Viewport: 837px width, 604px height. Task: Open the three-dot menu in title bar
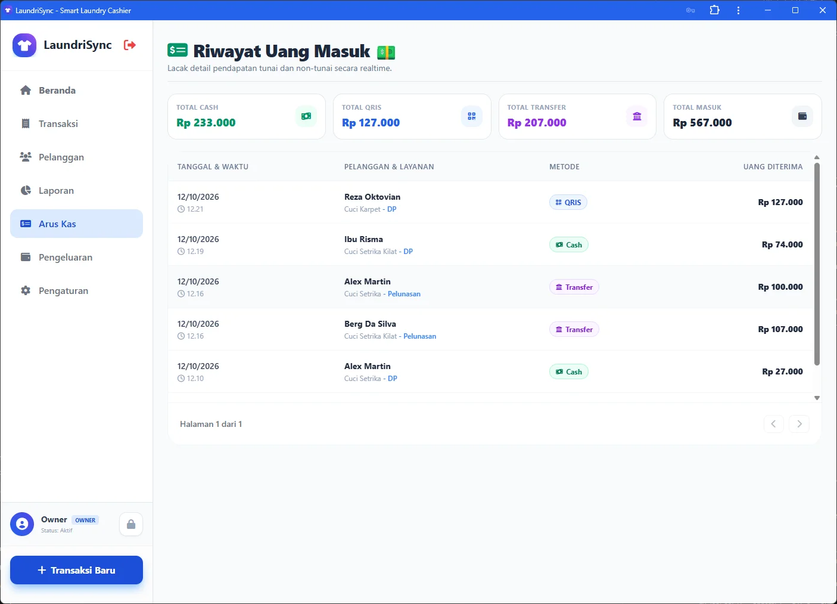pos(738,10)
